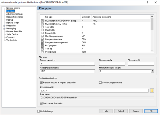Open Remote restart page
160x115 pixels.
click(13, 23)
